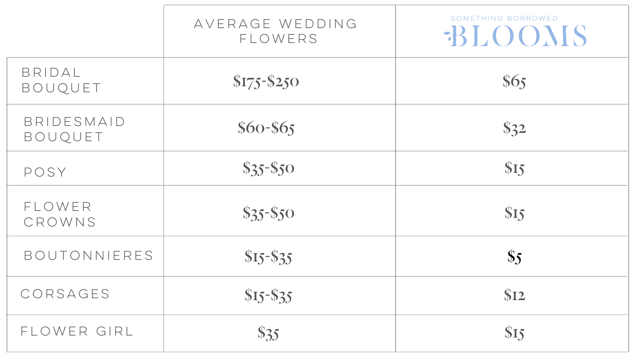Select the Boutonnieres row label

(x=89, y=256)
